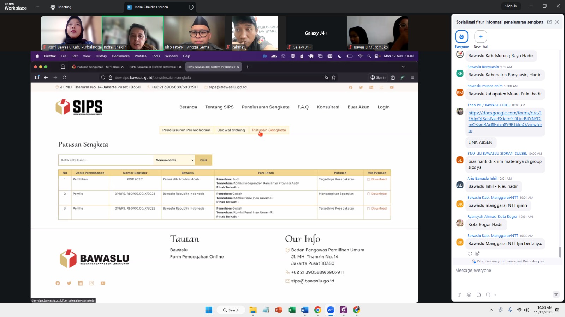
Task: Select the Everyone chat channel
Action: [462, 37]
